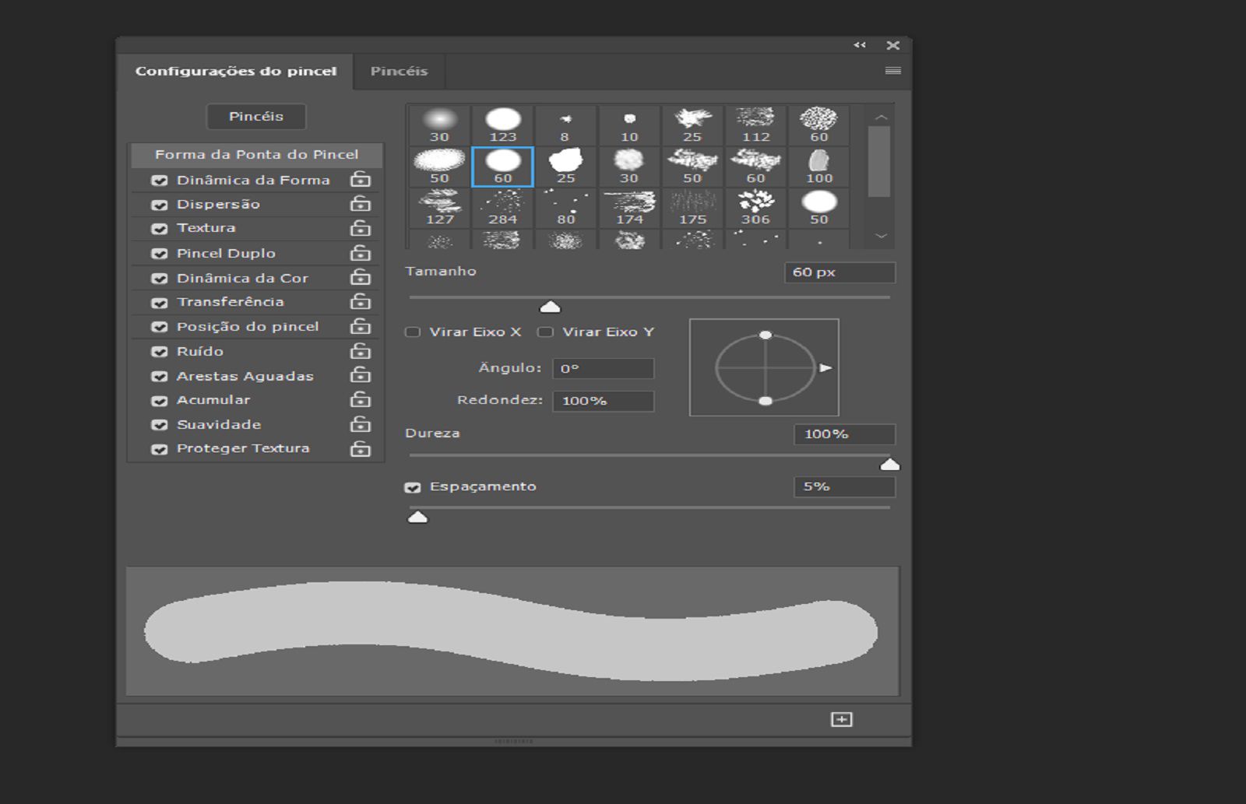
Task: Toggle the Pincel Duplo checkbox
Action: (160, 254)
